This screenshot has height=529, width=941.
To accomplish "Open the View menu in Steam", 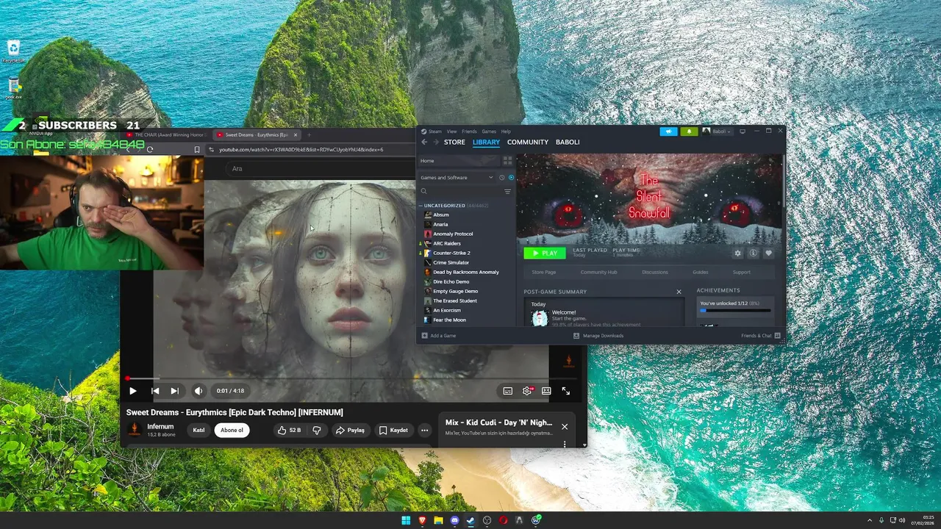I will pos(451,132).
